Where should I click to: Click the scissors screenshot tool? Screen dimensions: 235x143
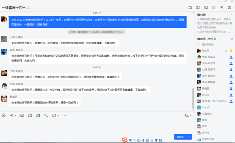click(x=11, y=116)
